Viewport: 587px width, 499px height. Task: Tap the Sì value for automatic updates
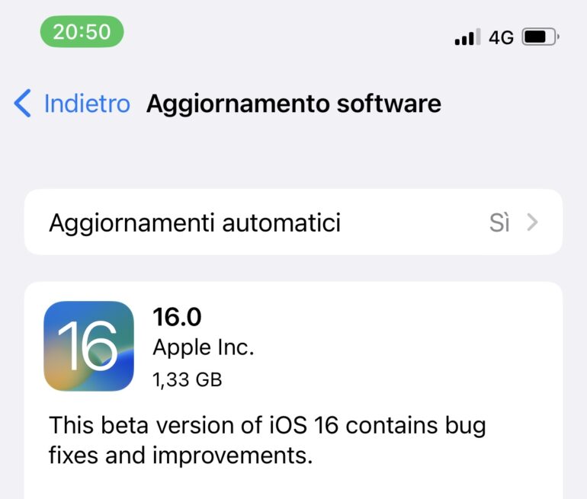point(499,222)
